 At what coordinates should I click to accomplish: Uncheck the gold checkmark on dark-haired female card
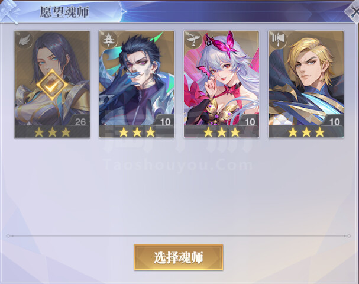(52, 85)
